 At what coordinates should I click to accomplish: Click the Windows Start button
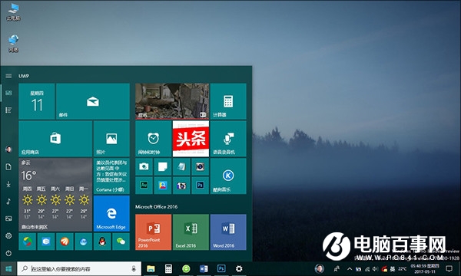coord(8,268)
